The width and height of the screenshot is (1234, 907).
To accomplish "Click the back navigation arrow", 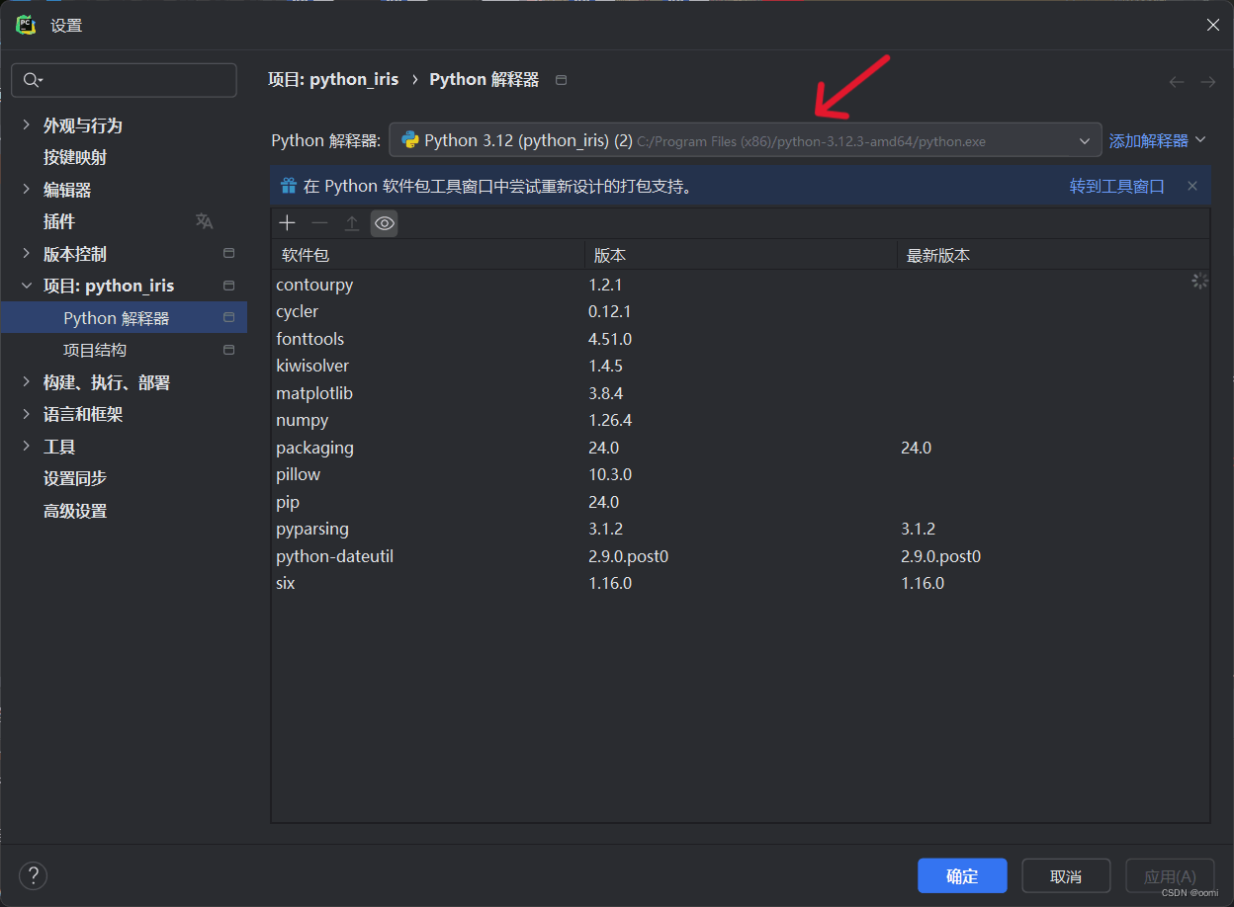I will pyautogui.click(x=1177, y=82).
